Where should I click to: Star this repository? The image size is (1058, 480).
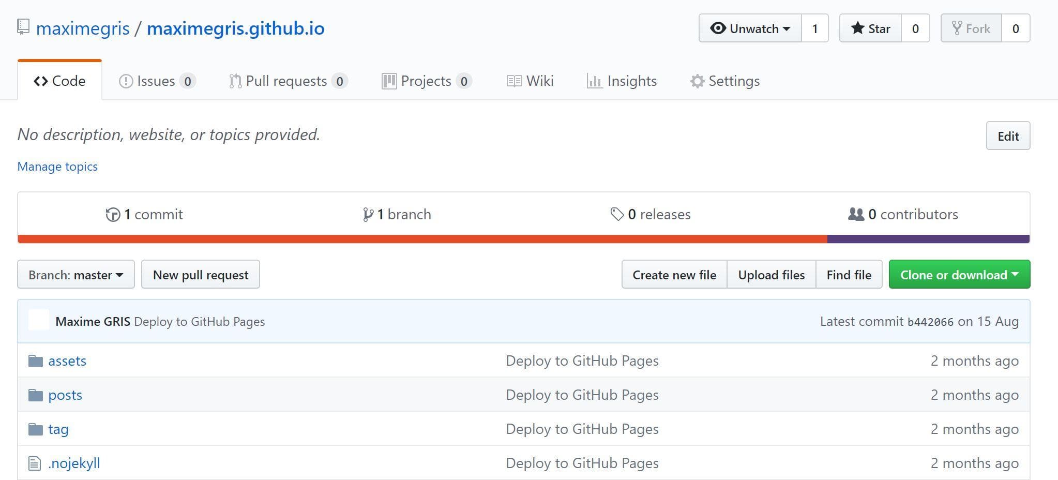[x=870, y=28]
